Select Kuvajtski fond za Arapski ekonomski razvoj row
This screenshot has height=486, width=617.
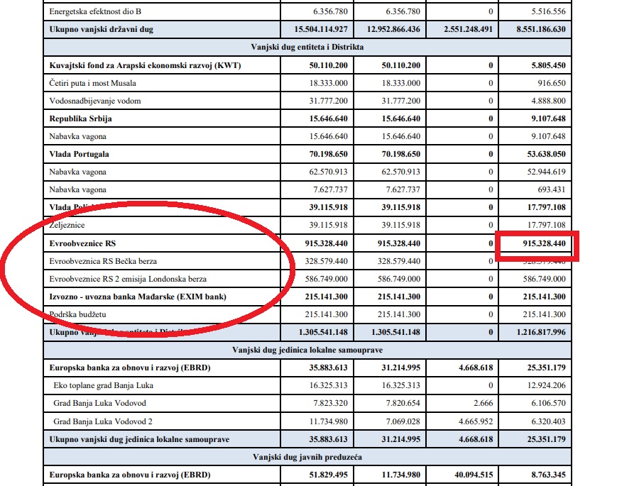(307, 65)
